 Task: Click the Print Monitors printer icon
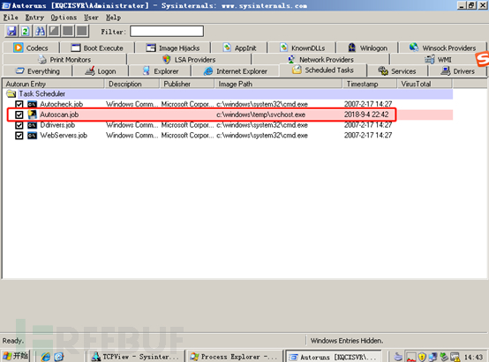[42, 59]
